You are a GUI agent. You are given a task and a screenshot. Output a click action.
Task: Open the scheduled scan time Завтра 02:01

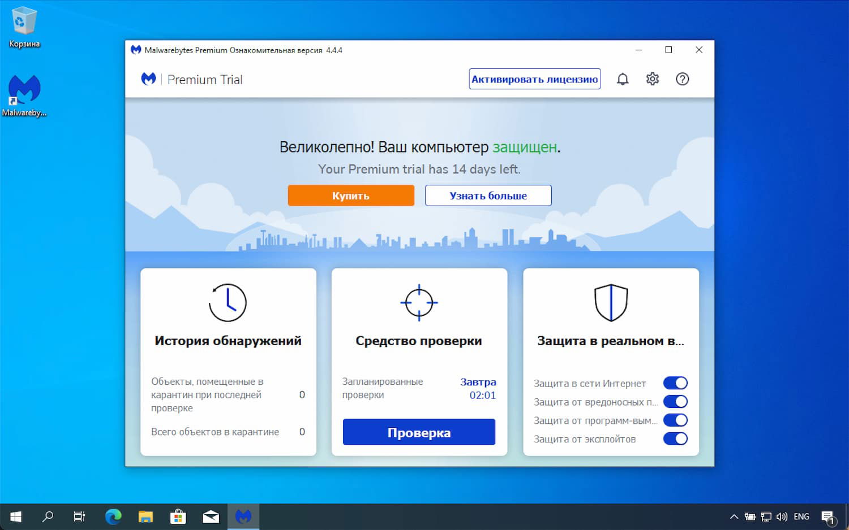tap(479, 388)
